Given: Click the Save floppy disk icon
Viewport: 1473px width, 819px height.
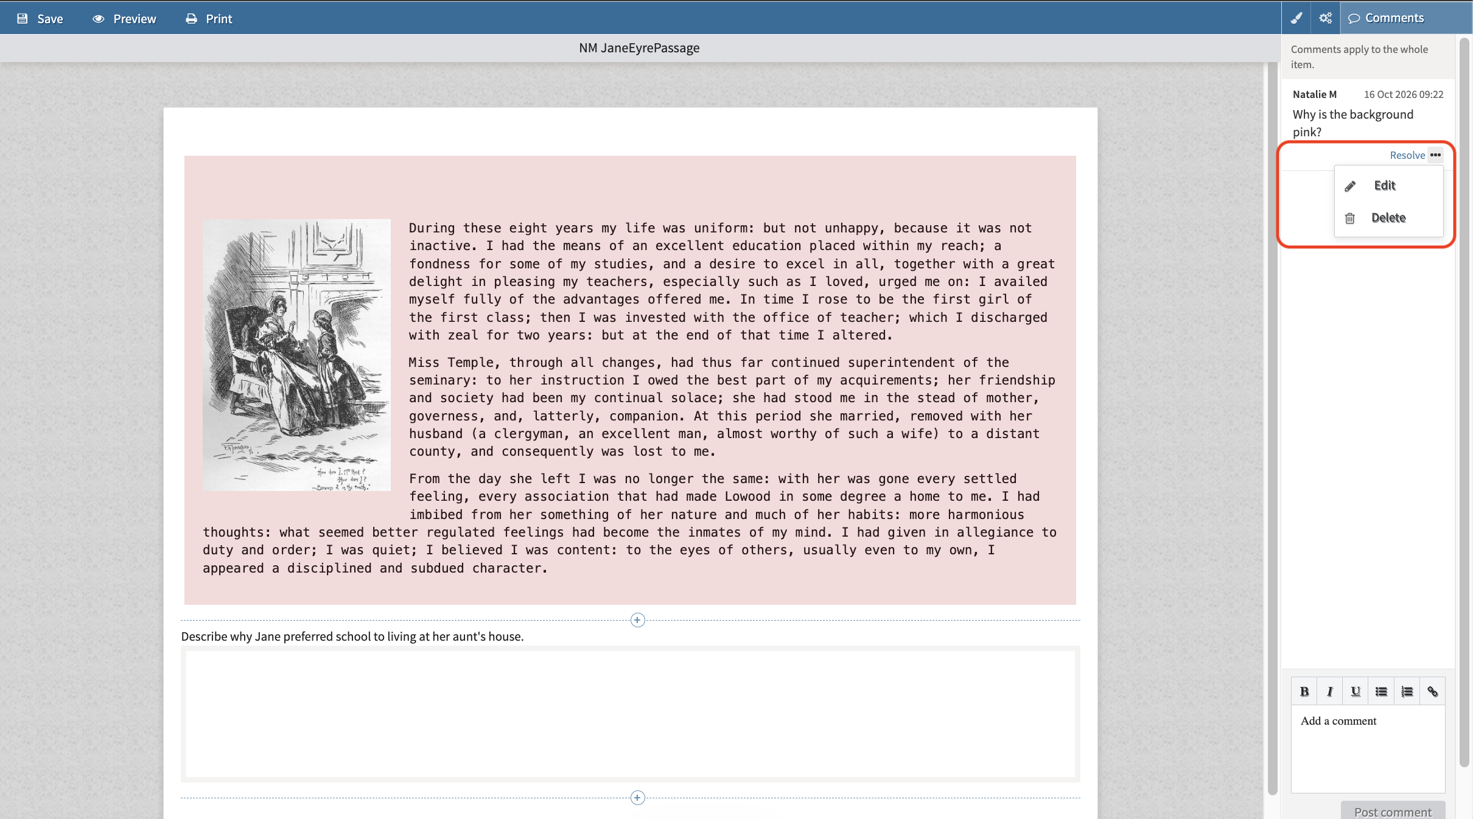Looking at the screenshot, I should click(23, 18).
